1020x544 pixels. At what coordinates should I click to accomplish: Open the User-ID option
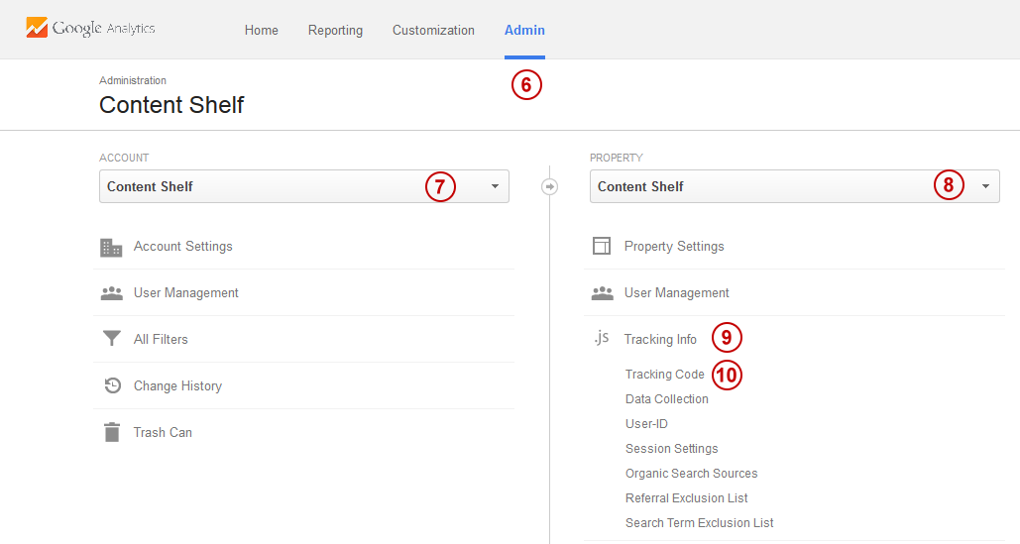point(646,424)
